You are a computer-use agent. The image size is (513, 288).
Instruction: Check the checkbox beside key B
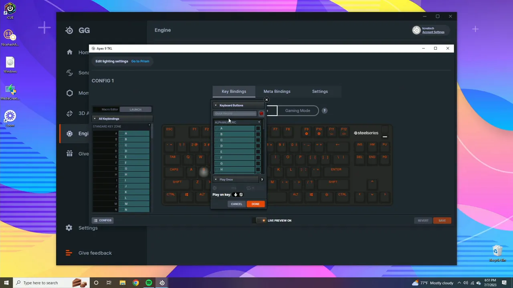[x=258, y=134]
